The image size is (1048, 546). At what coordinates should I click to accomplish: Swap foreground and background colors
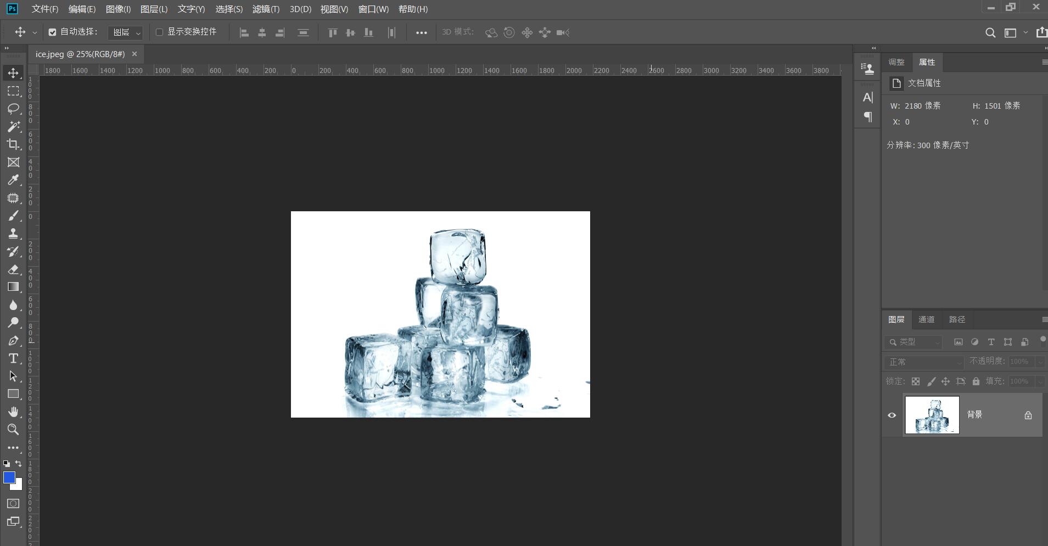point(19,464)
